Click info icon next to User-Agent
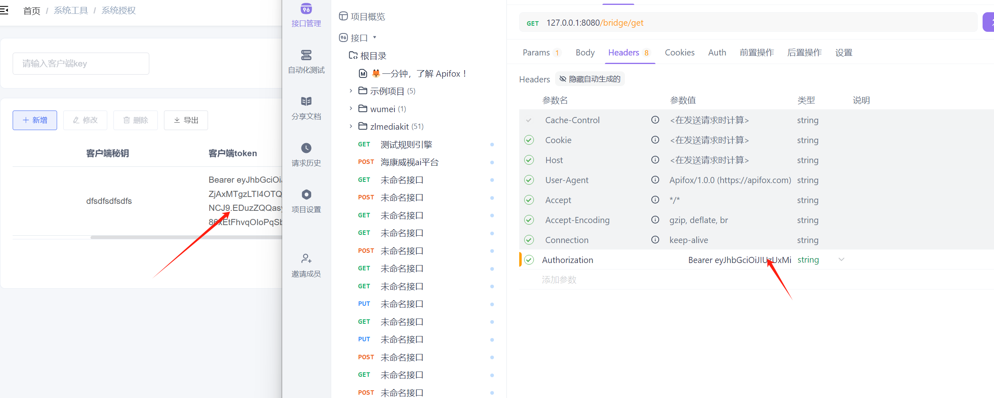 point(655,180)
